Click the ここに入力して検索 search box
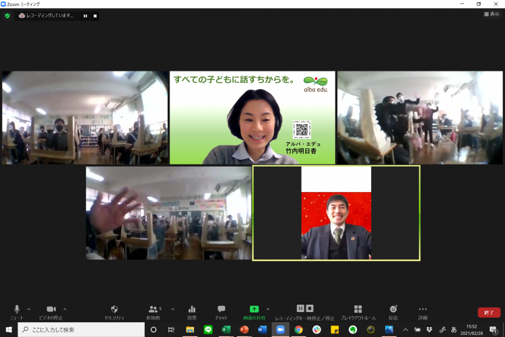505x337 pixels. (x=81, y=330)
